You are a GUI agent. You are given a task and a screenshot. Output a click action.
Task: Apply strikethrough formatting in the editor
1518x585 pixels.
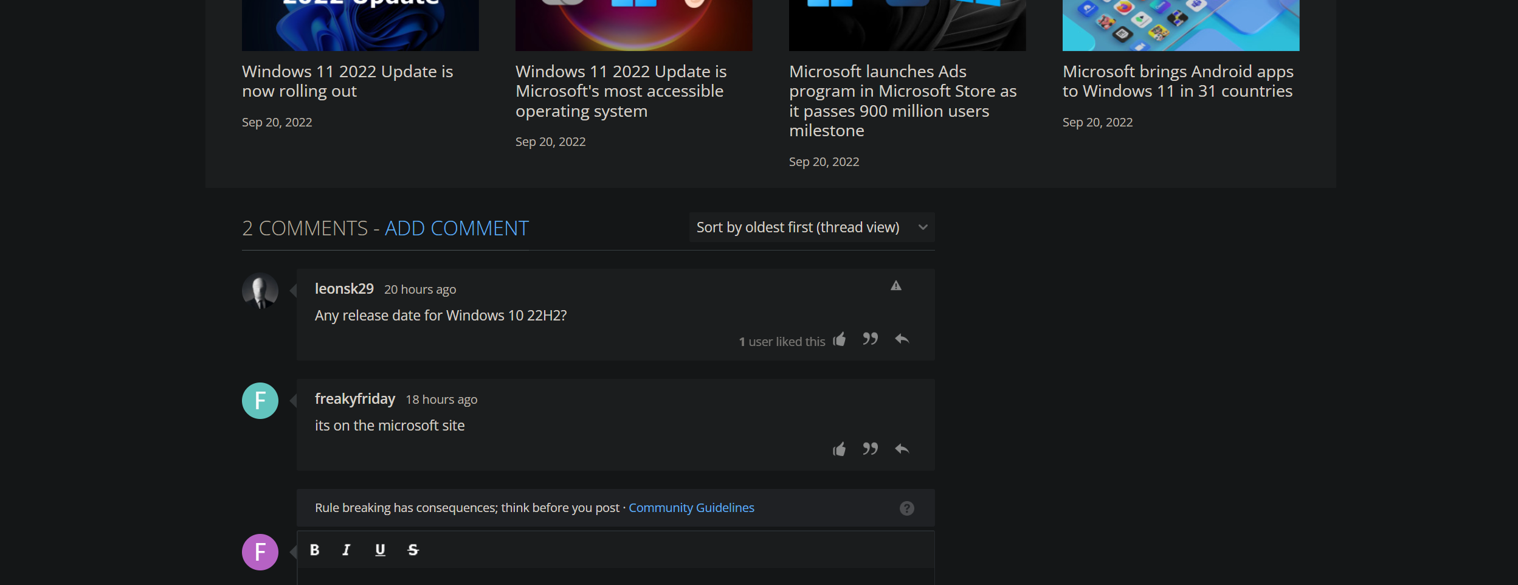413,549
